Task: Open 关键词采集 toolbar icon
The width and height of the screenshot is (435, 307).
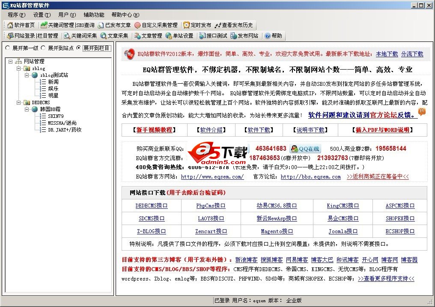Action: (x=67, y=36)
